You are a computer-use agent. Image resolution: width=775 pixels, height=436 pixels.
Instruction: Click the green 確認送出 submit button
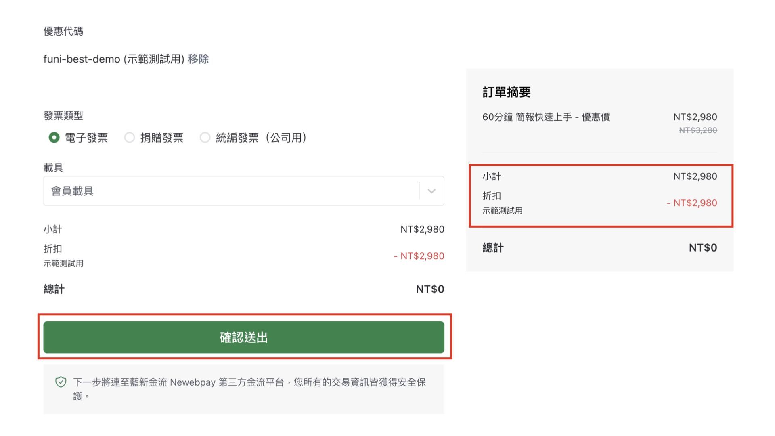click(243, 337)
